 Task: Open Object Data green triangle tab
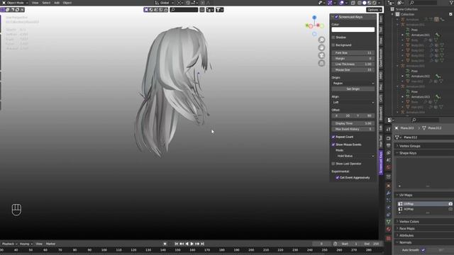(x=389, y=222)
